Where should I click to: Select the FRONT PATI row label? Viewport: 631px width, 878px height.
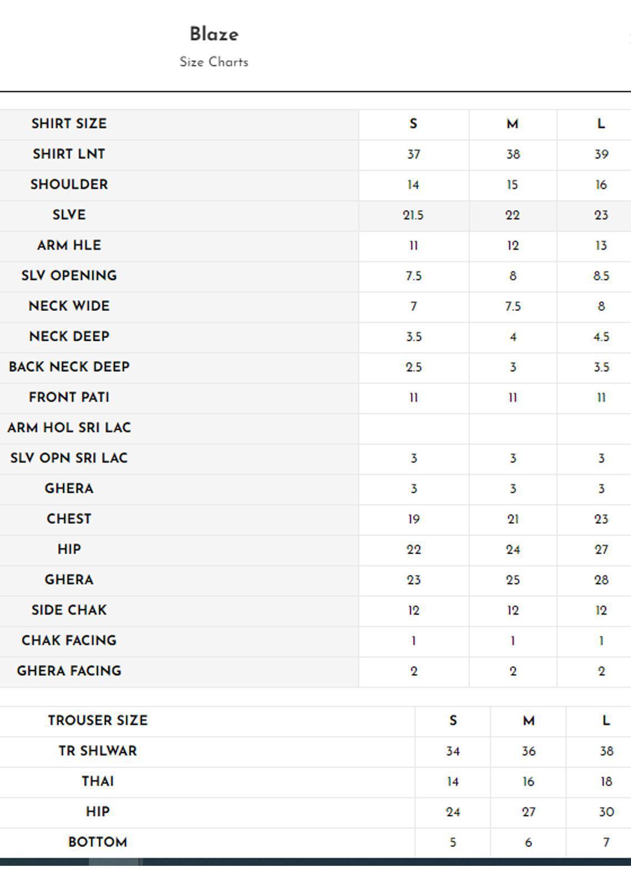(69, 397)
